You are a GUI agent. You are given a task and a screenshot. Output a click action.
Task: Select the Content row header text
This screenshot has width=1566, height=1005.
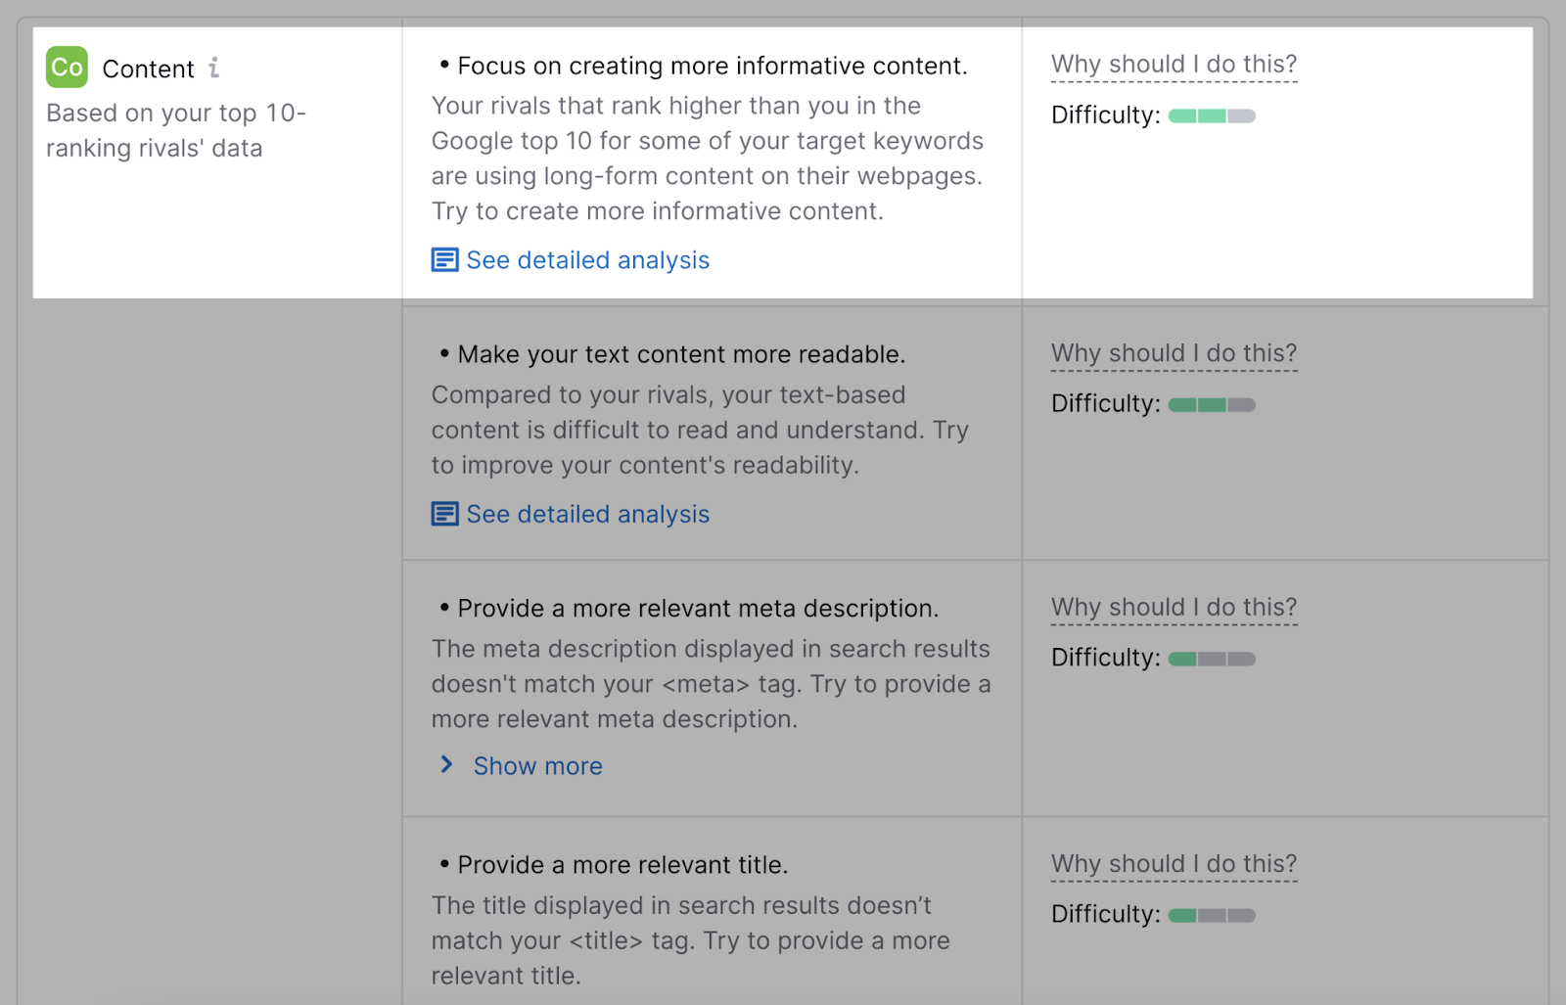[148, 68]
